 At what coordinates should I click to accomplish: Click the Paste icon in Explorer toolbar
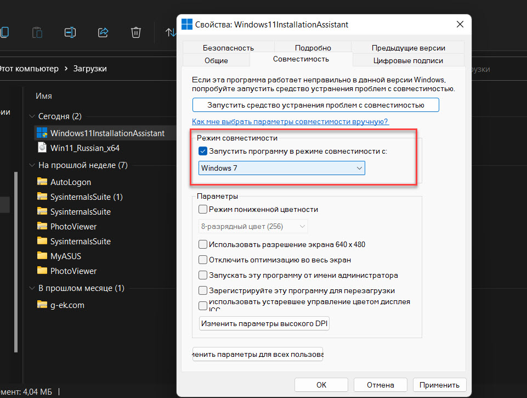pos(37,32)
